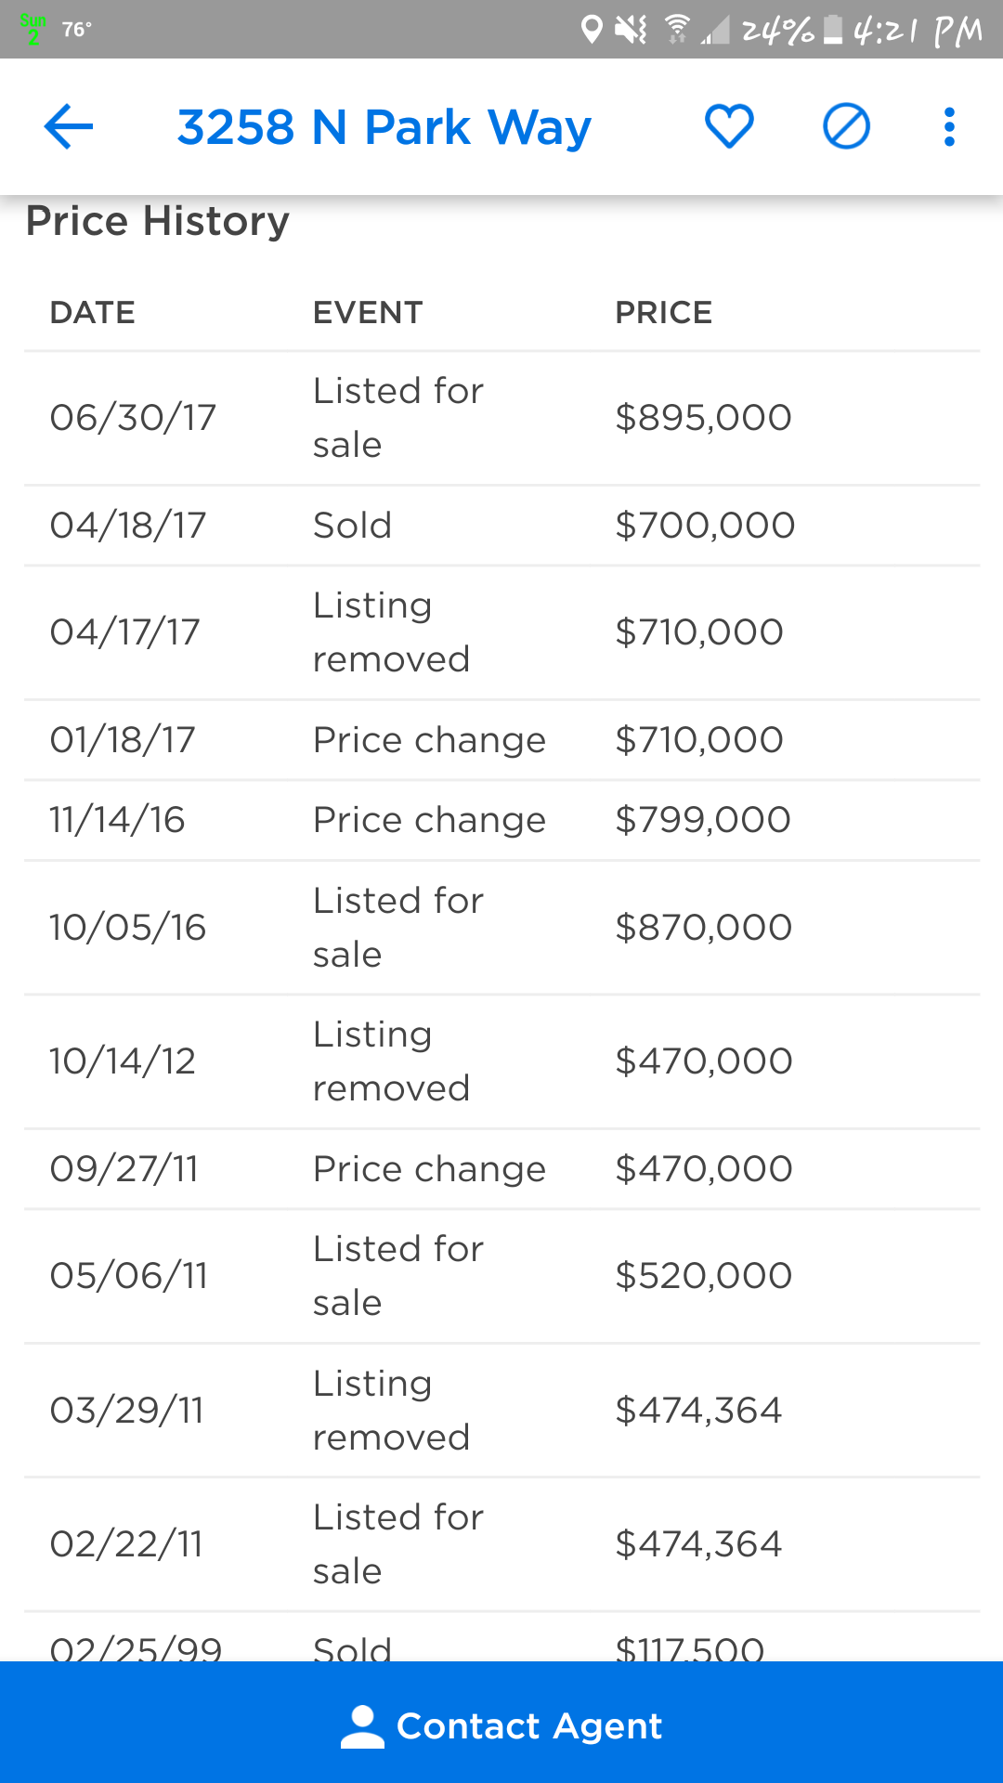Tap the back arrow icon
The image size is (1003, 1783).
(69, 126)
